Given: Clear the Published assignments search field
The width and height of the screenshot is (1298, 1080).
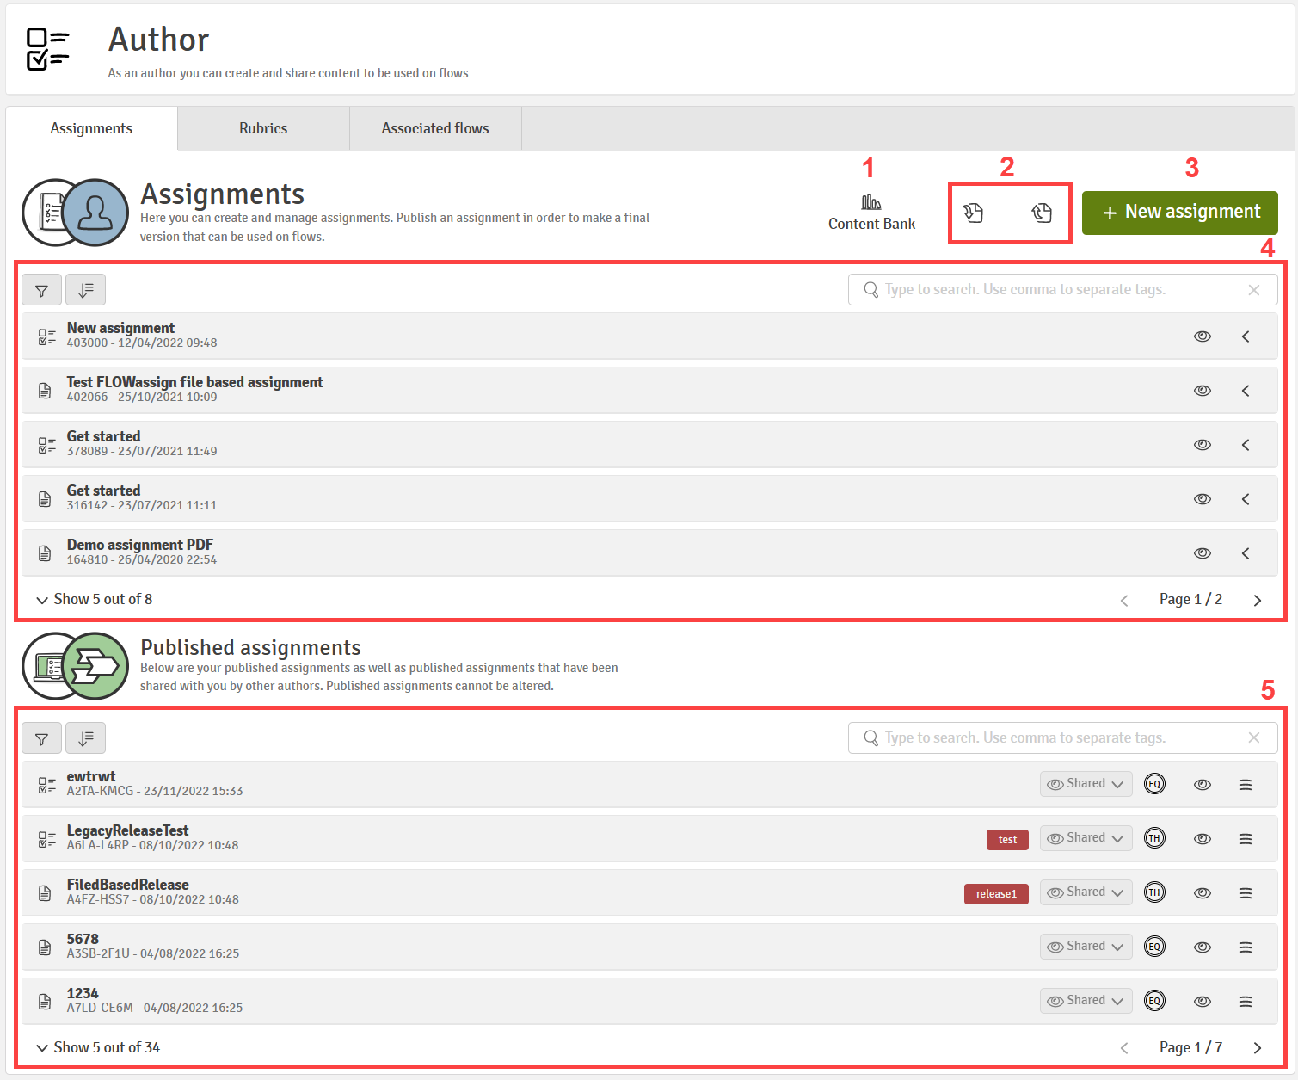Looking at the screenshot, I should pyautogui.click(x=1254, y=738).
